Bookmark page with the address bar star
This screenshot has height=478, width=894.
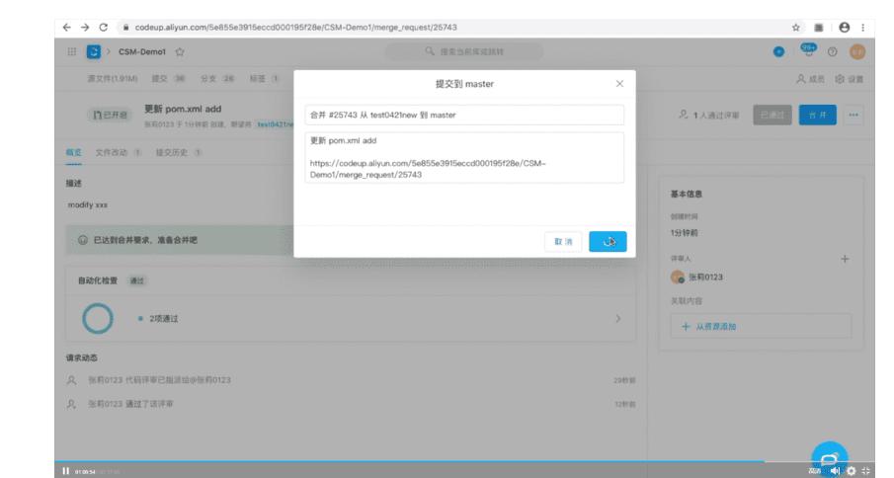pos(796,28)
